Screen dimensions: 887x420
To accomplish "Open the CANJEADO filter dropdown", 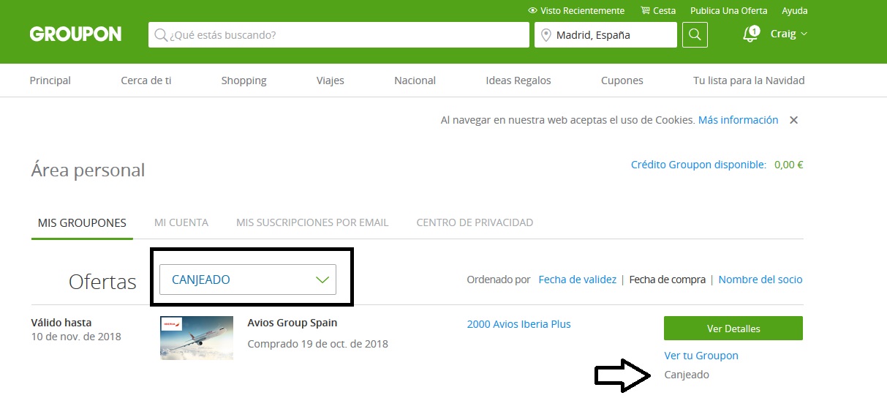I will click(248, 280).
